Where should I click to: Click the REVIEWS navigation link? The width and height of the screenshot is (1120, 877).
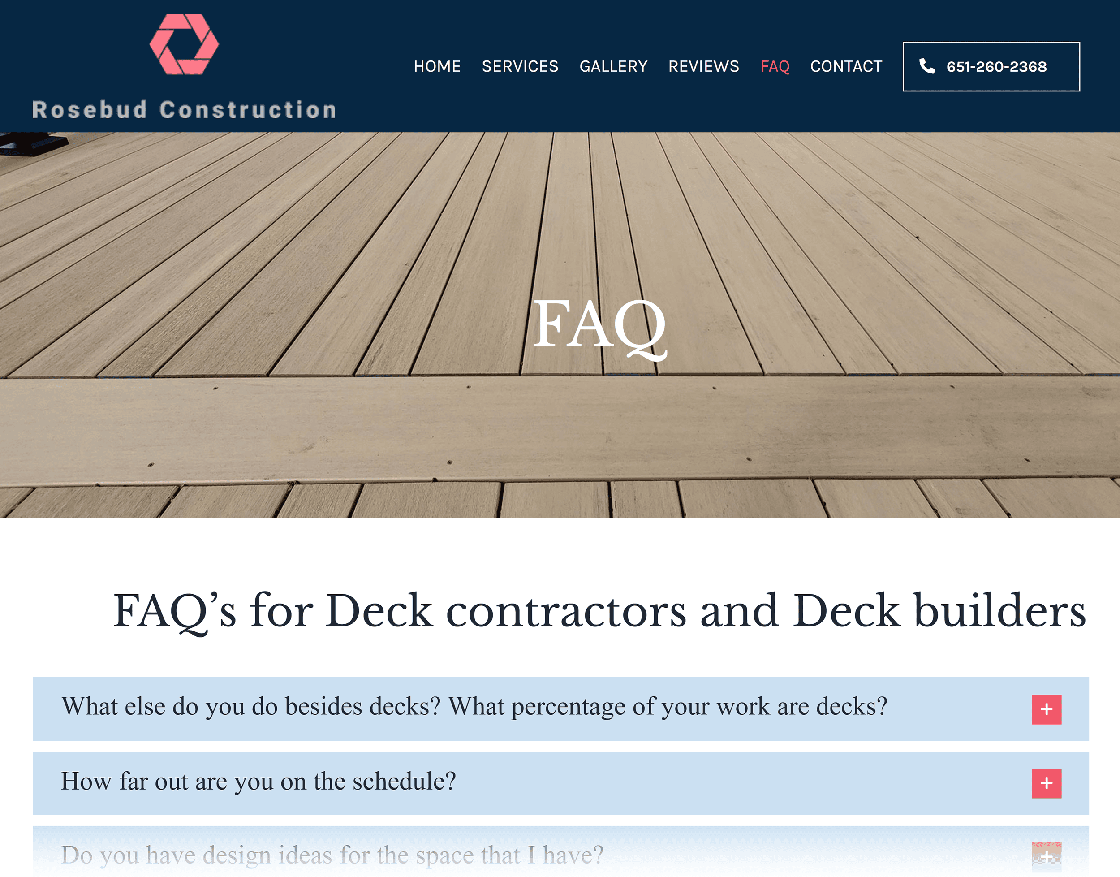click(704, 65)
